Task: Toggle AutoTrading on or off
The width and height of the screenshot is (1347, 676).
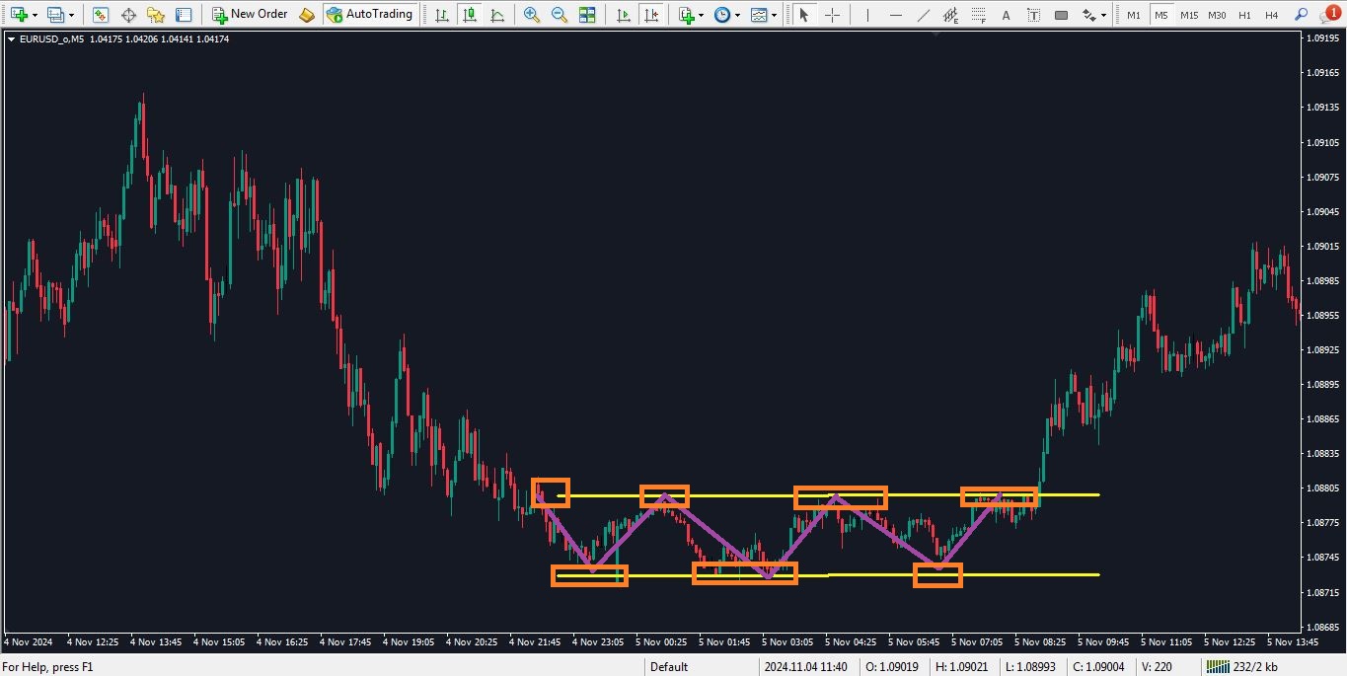Action: coord(370,15)
